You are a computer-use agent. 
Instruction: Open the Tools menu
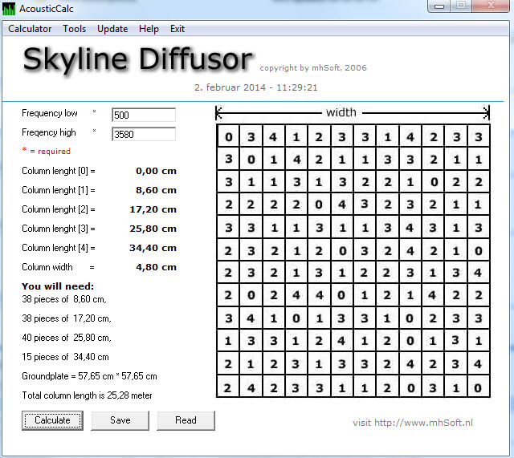[74, 29]
